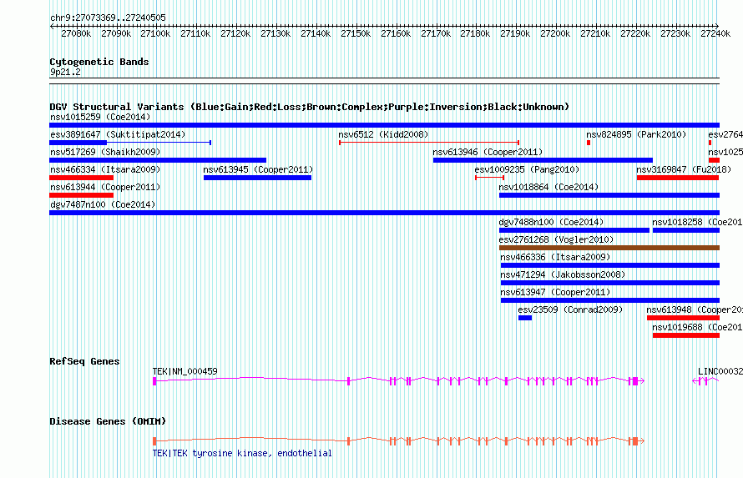
Task: Select the 9p21.2 cytogenetic band label
Action: [x=65, y=73]
